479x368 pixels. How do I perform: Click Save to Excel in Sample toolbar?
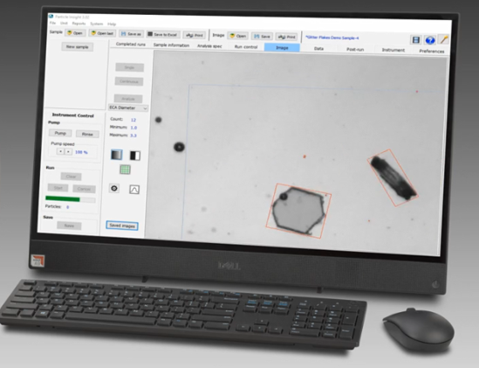click(x=163, y=34)
